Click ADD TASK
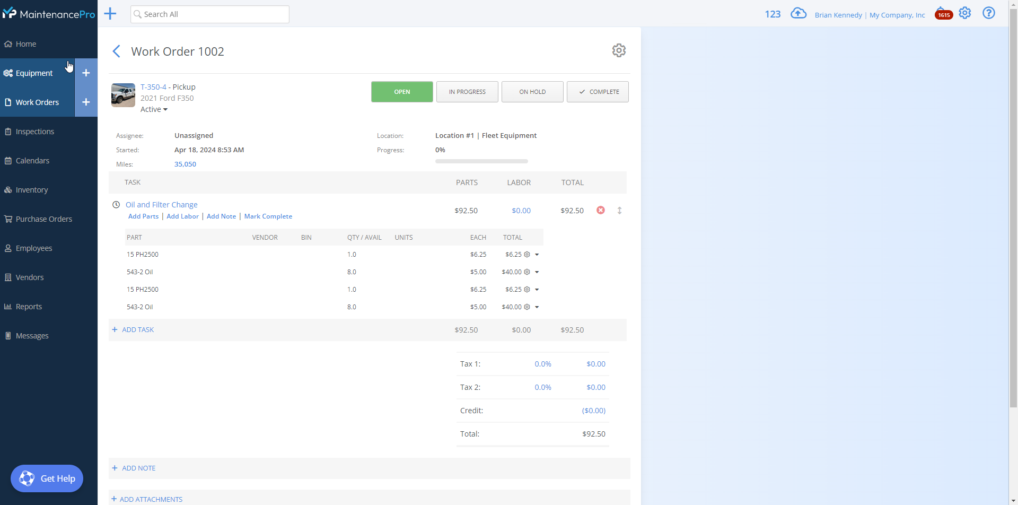 pos(133,330)
